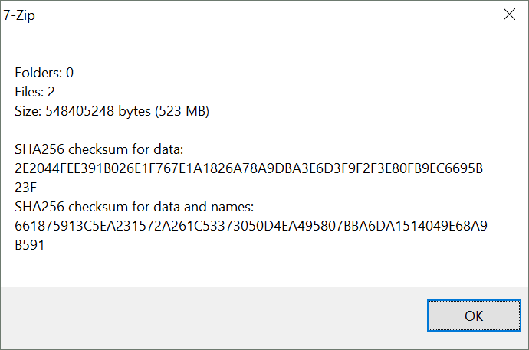
Task: Click the B591 hash continuation line
Action: tap(29, 245)
